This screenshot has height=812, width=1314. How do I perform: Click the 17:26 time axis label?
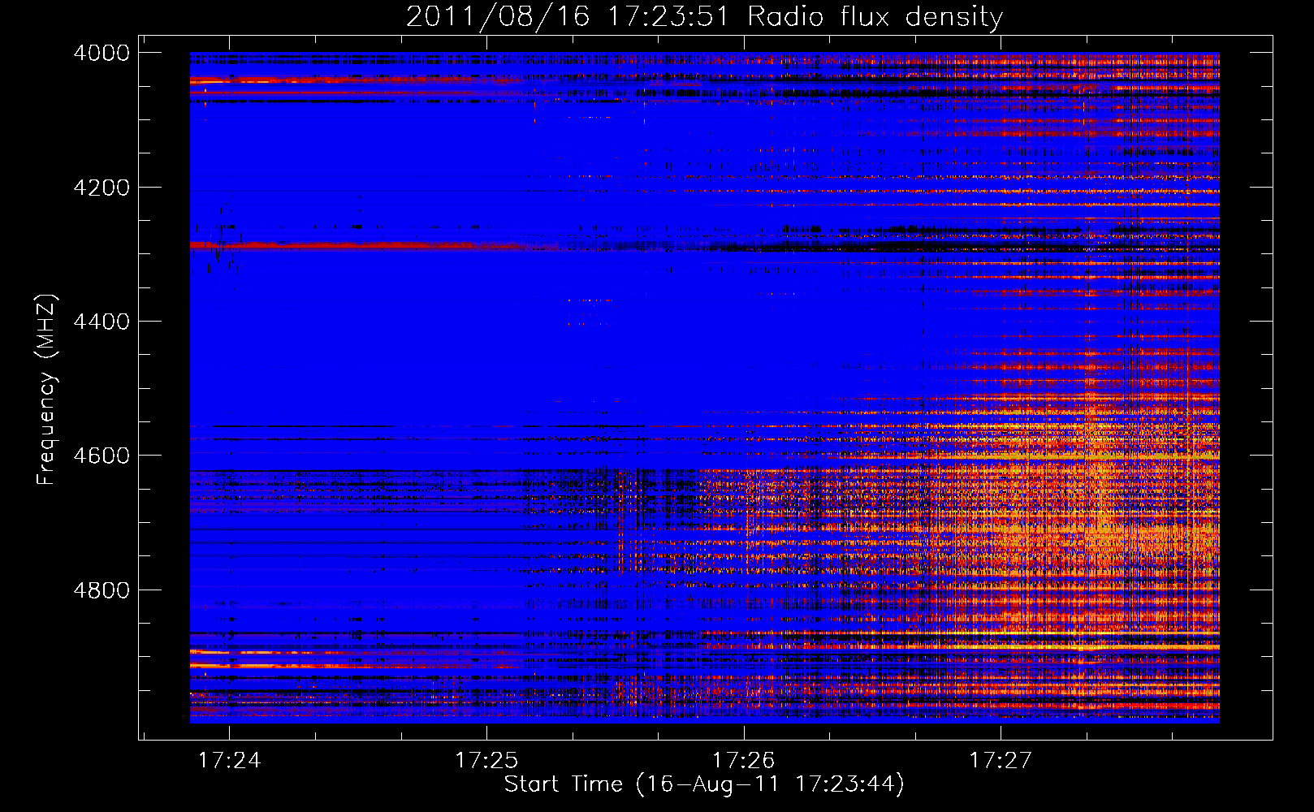[744, 760]
